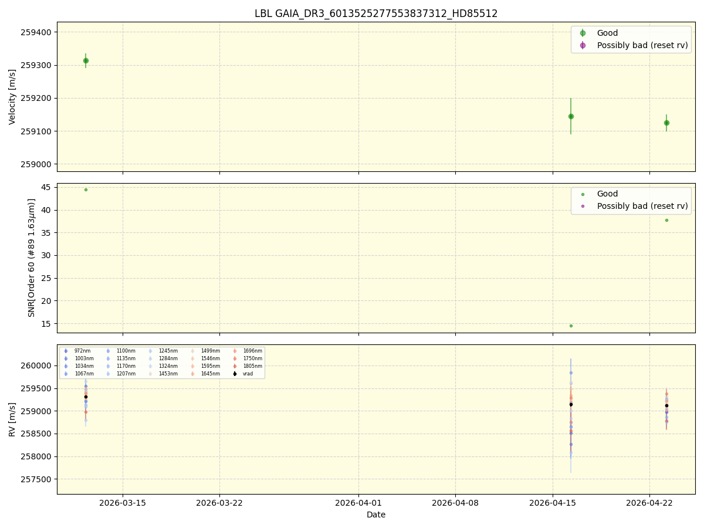Click the 1067nm marker in RV legend
The width and height of the screenshot is (704, 528).
click(x=66, y=374)
